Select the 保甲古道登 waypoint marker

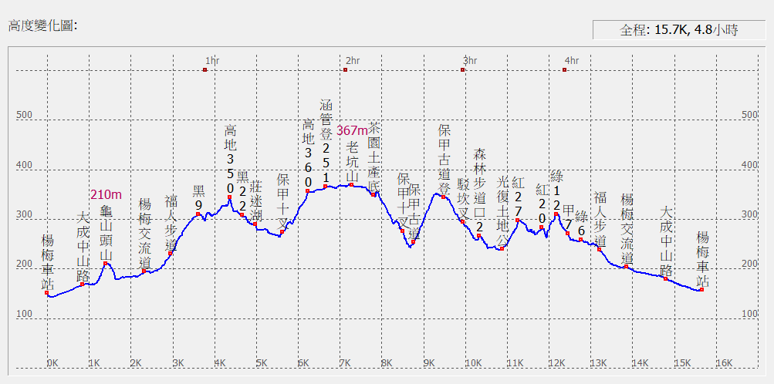(x=444, y=197)
